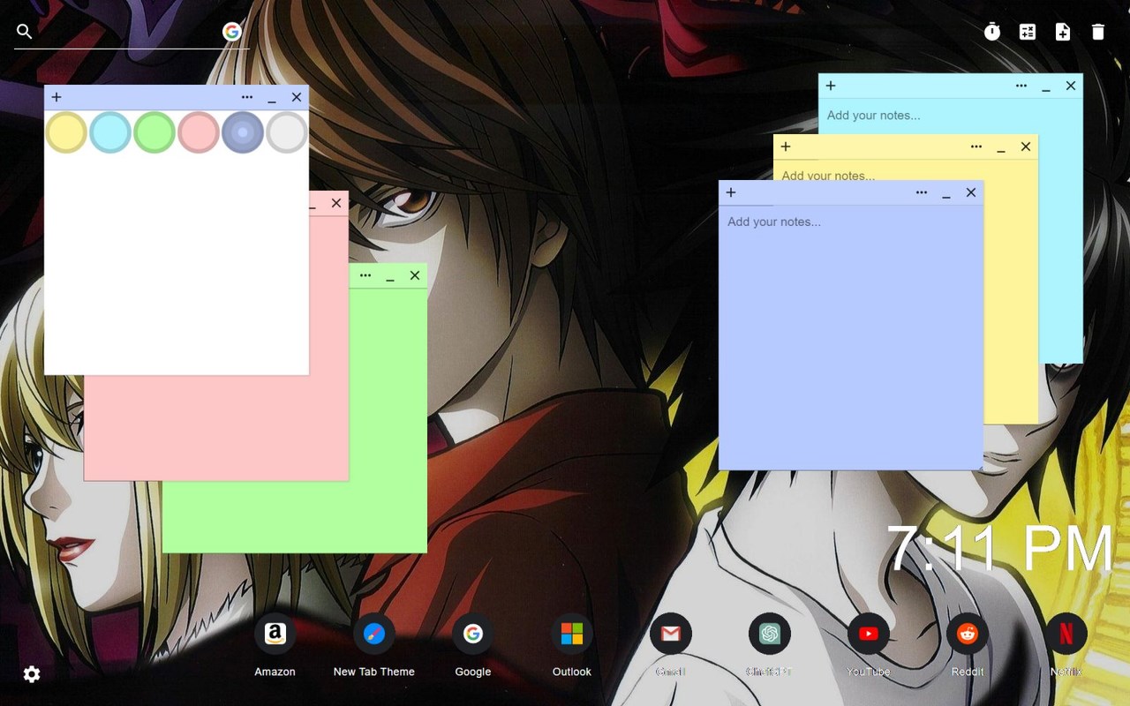Minimize the white sticky note
This screenshot has width=1130, height=706.
pos(272,99)
